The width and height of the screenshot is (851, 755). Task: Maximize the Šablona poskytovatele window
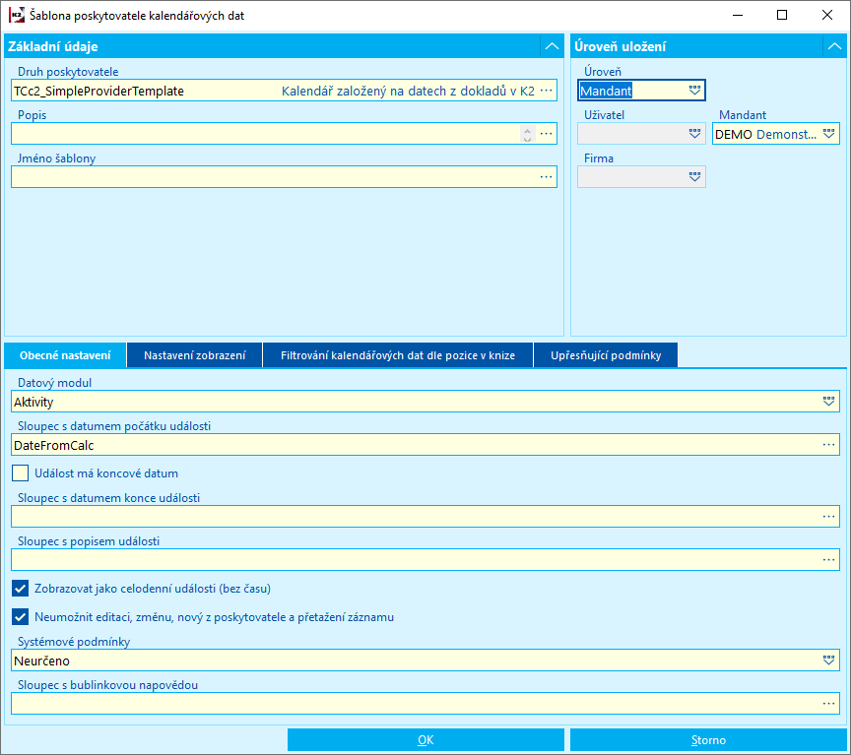[782, 15]
